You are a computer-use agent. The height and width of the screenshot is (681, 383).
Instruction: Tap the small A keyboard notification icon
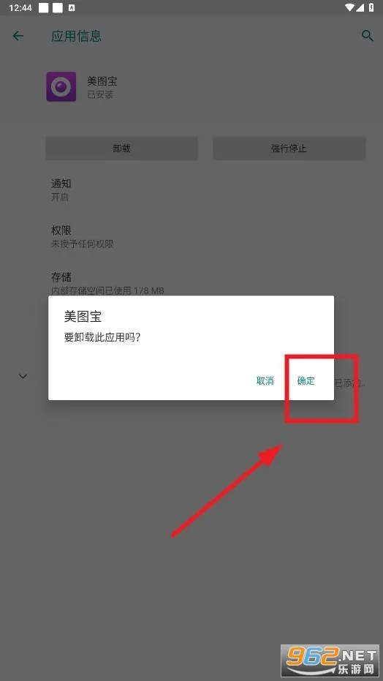click(x=72, y=8)
